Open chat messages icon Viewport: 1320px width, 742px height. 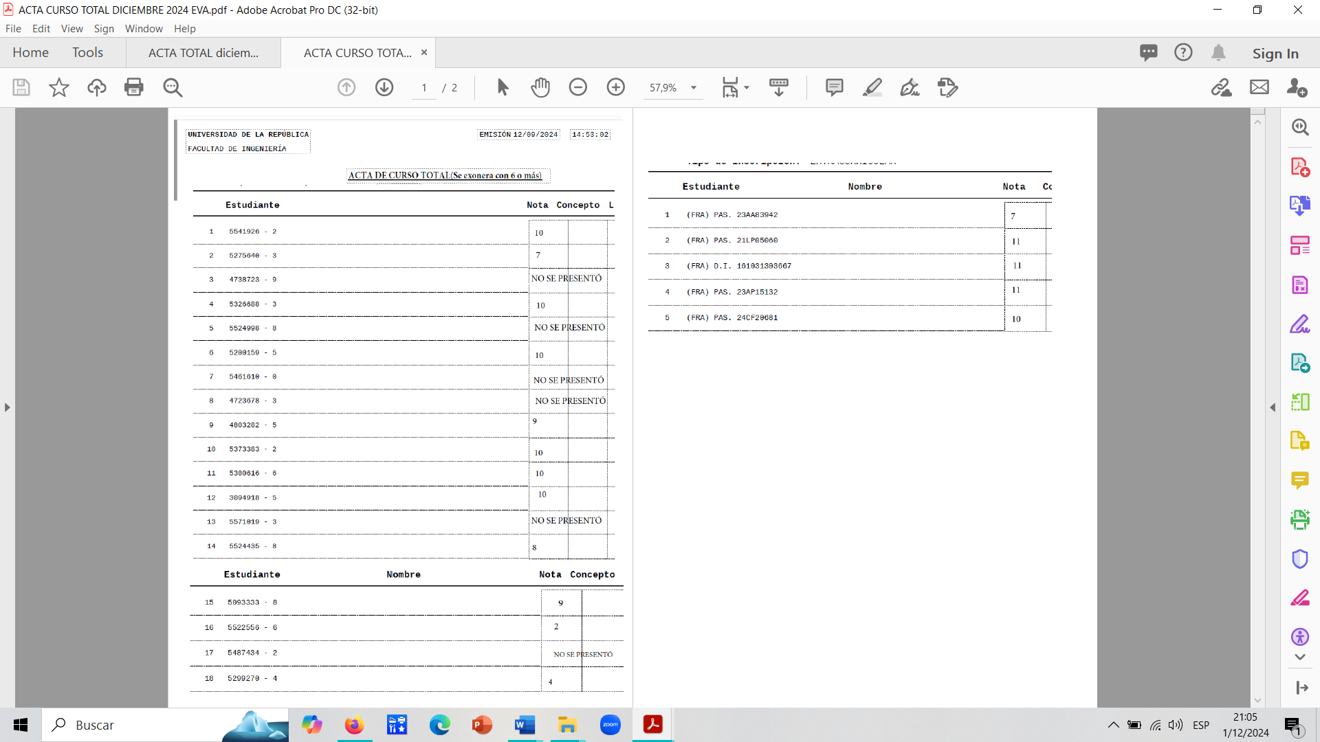point(1148,52)
